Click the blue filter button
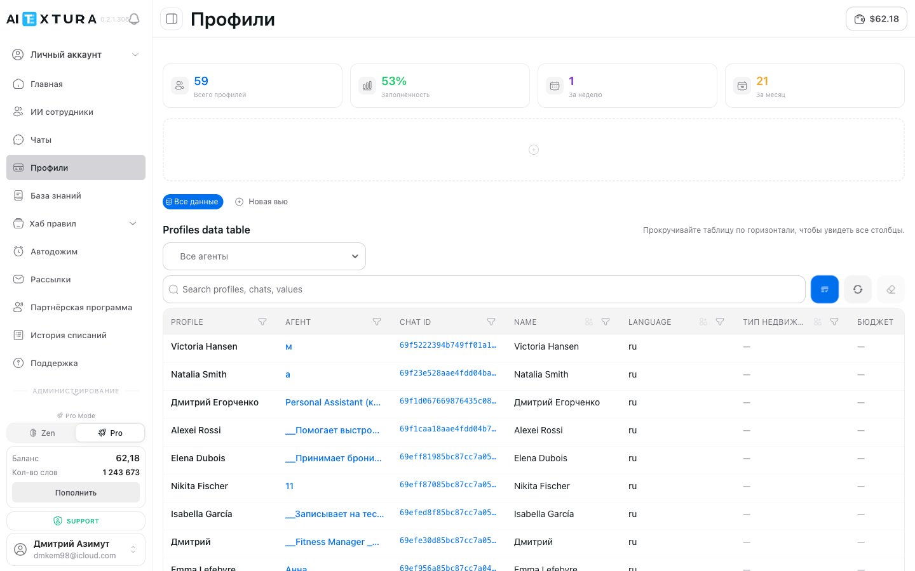This screenshot has height=571, width=915. (825, 289)
